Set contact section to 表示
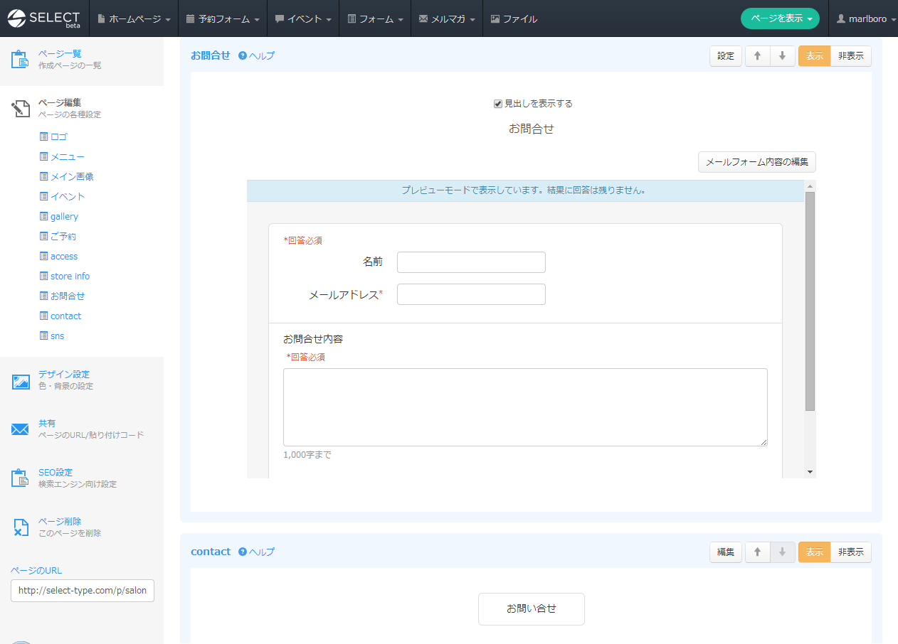898x644 pixels. pos(814,552)
